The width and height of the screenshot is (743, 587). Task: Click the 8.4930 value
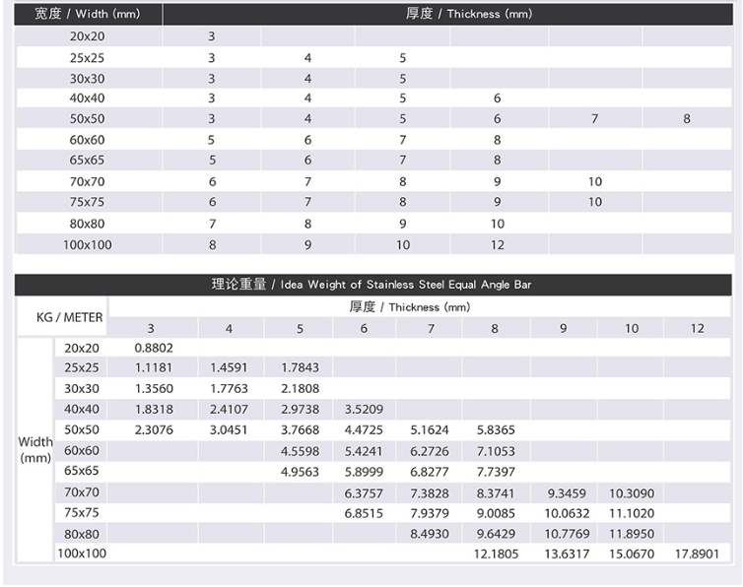coord(430,534)
